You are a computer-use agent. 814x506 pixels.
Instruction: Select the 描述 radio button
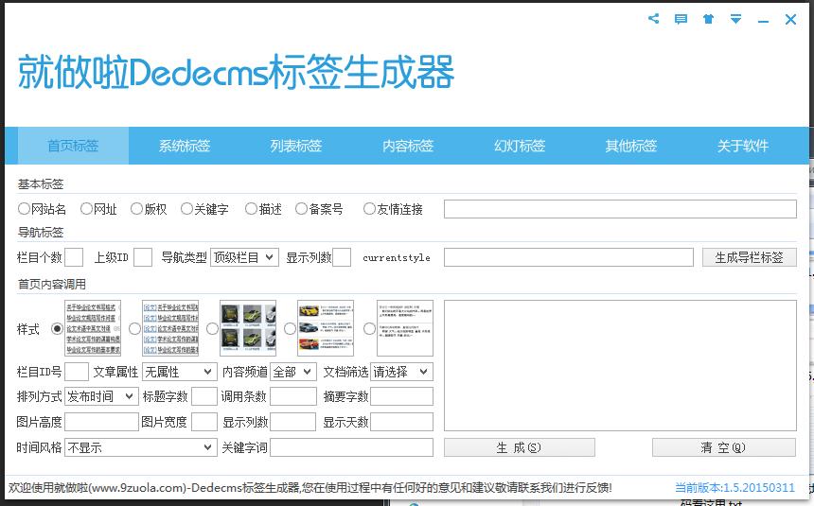tap(251, 209)
